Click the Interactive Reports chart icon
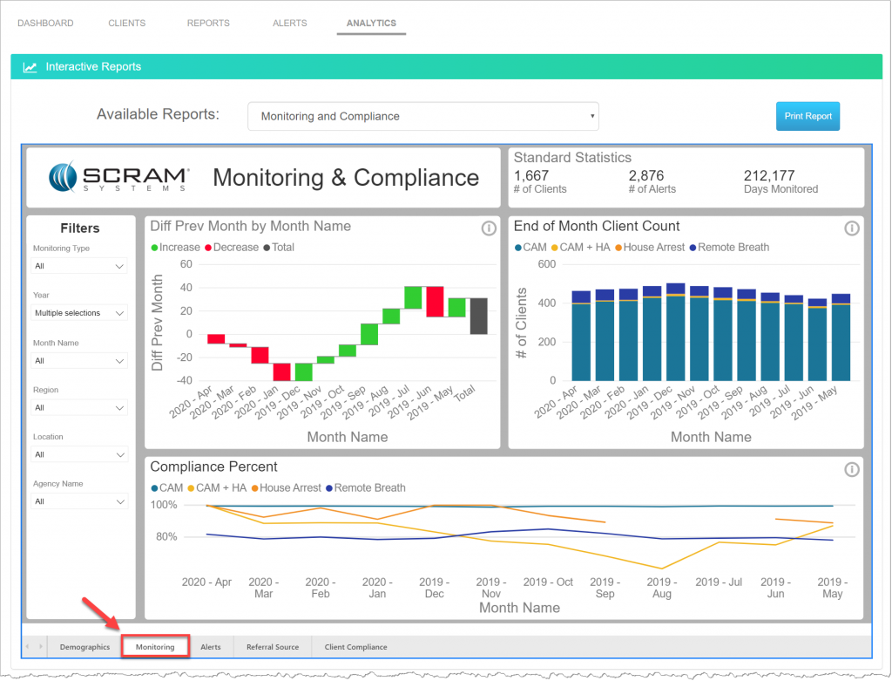892x681 pixels. [30, 66]
